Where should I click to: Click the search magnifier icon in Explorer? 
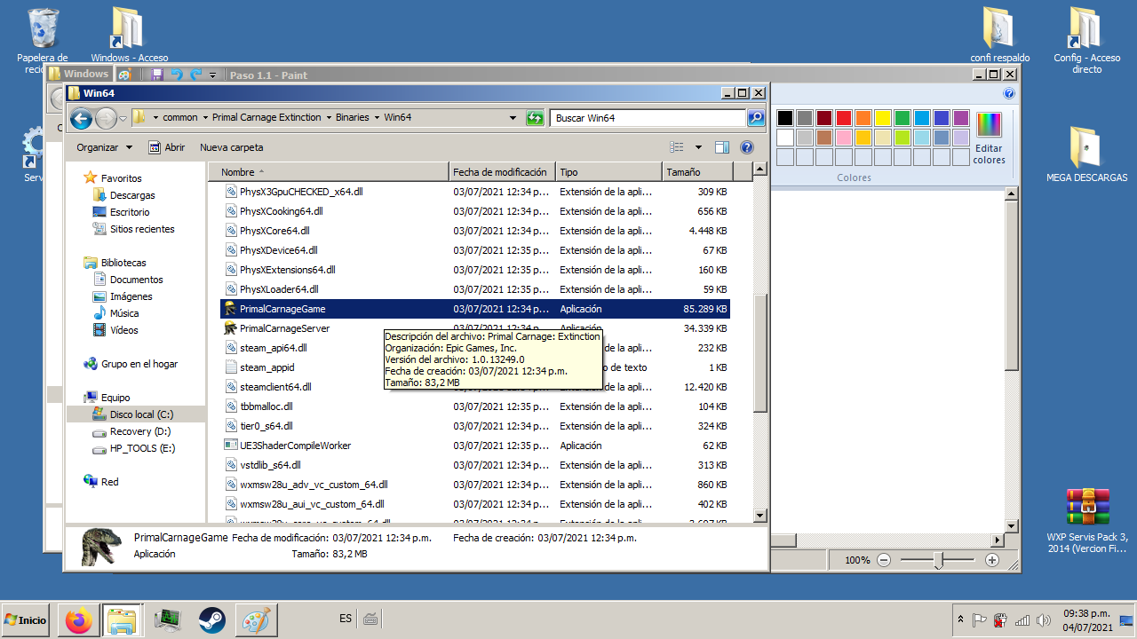[x=755, y=117]
